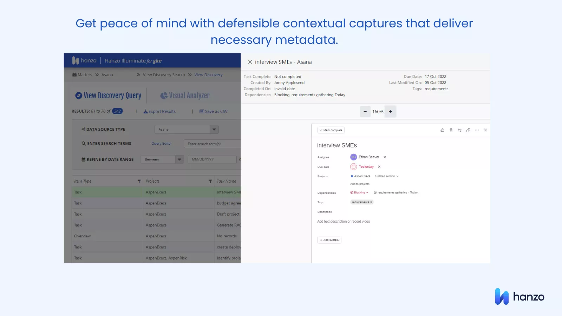Viewport: 562px width, 316px height.
Task: Zoom in with the plus button
Action: coord(390,112)
